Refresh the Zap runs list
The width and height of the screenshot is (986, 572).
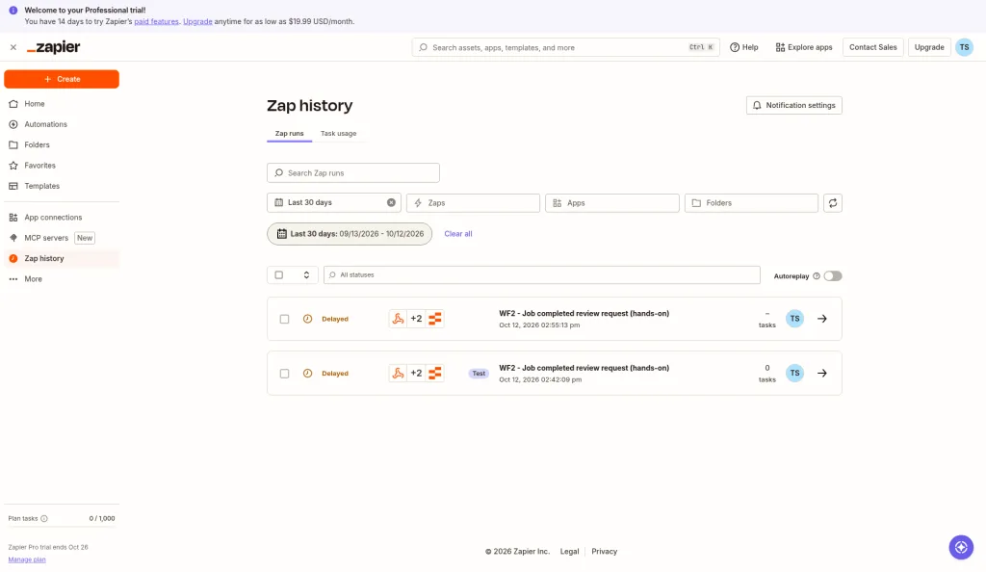833,203
